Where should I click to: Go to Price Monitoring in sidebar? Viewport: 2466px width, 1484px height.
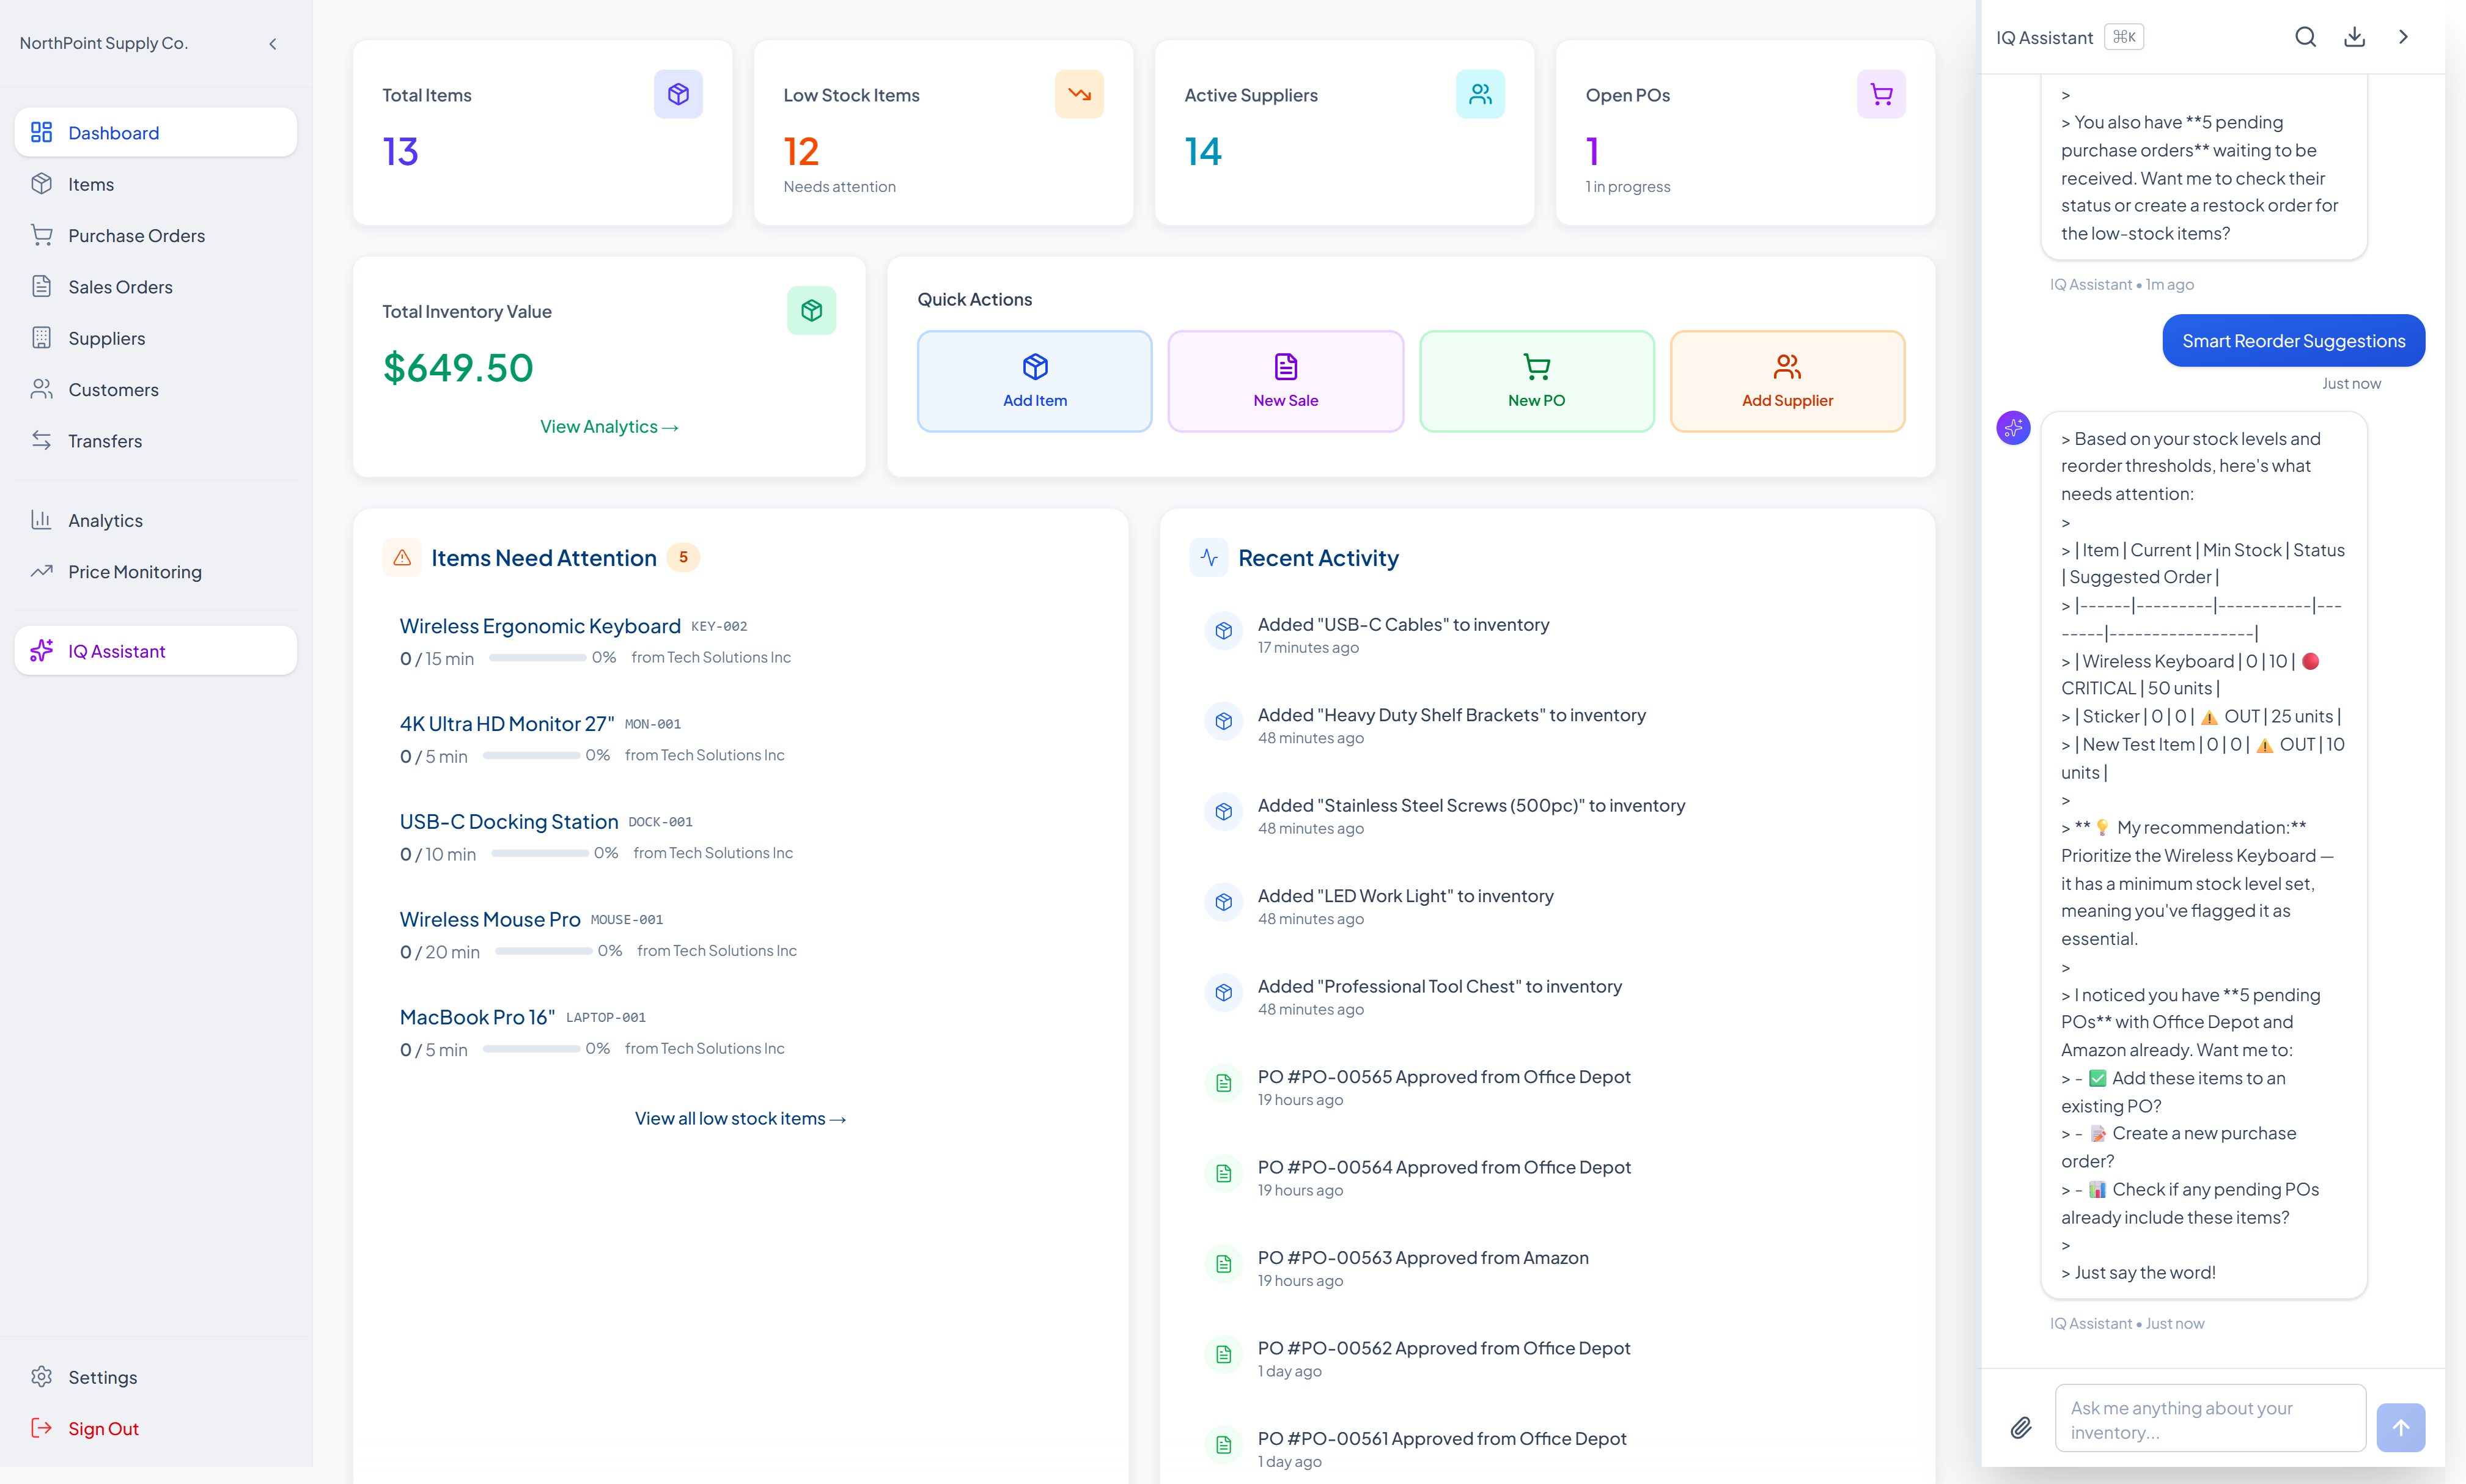click(x=134, y=571)
